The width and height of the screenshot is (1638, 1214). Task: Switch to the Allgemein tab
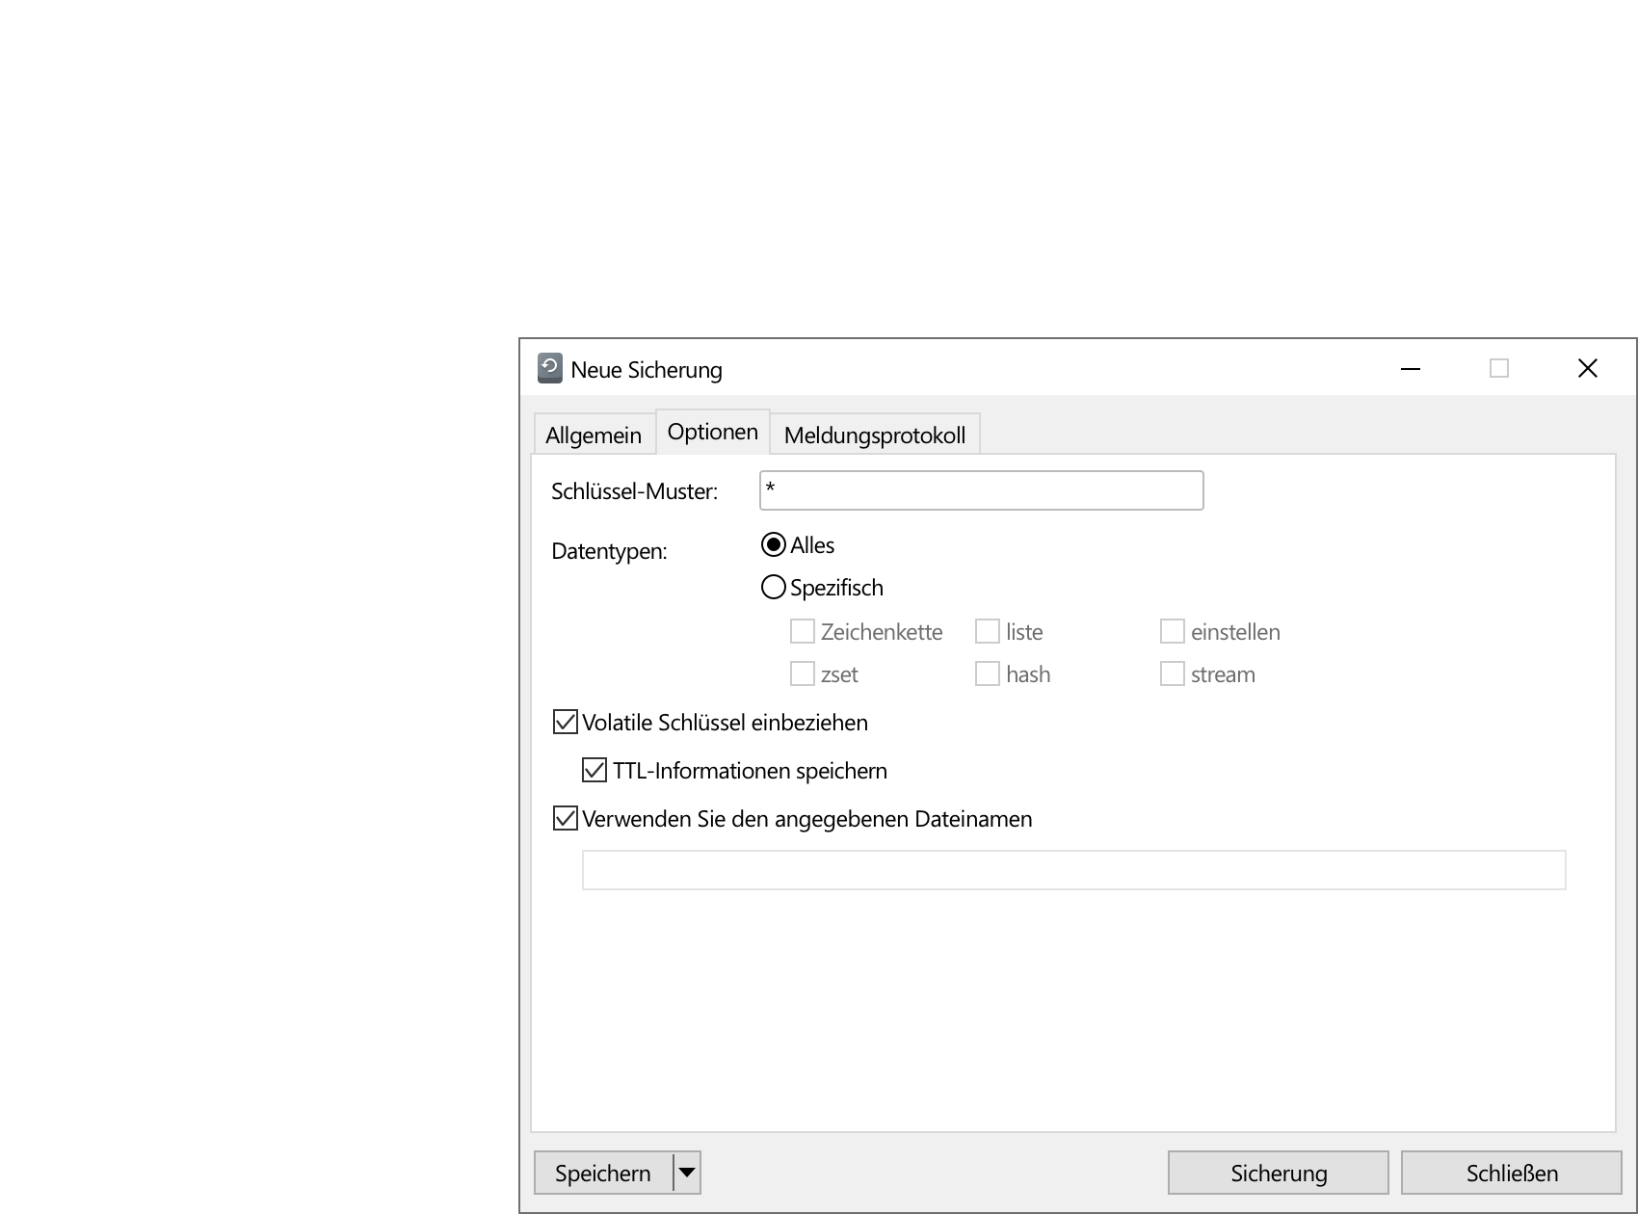(x=594, y=435)
